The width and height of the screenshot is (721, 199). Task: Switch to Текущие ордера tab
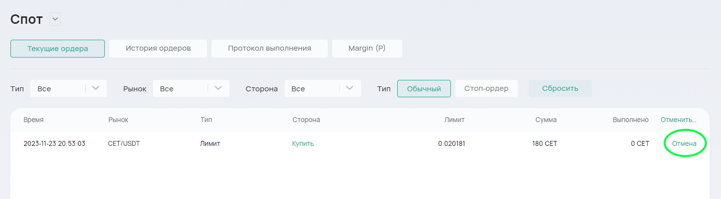(x=58, y=49)
